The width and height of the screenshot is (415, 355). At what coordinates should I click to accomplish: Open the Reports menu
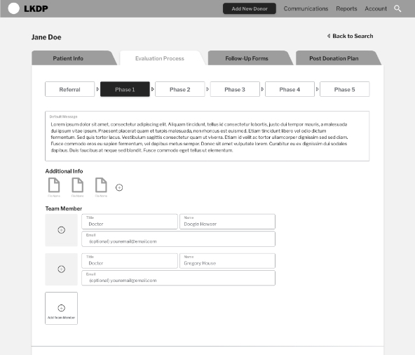pyautogui.click(x=346, y=8)
